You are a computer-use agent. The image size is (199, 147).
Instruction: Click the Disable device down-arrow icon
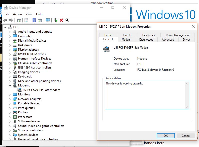click(67, 20)
